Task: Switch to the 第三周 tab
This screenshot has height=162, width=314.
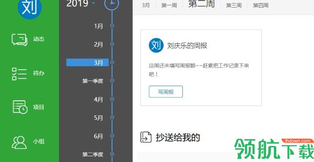Action: 234,5
